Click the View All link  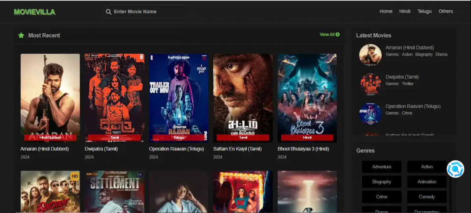pyautogui.click(x=329, y=35)
